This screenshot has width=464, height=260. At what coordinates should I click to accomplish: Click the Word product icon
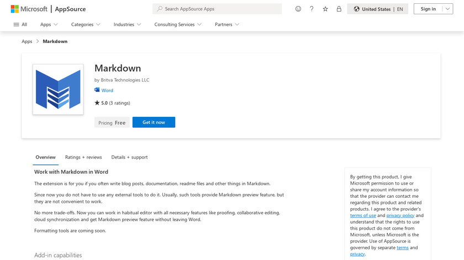click(x=97, y=90)
